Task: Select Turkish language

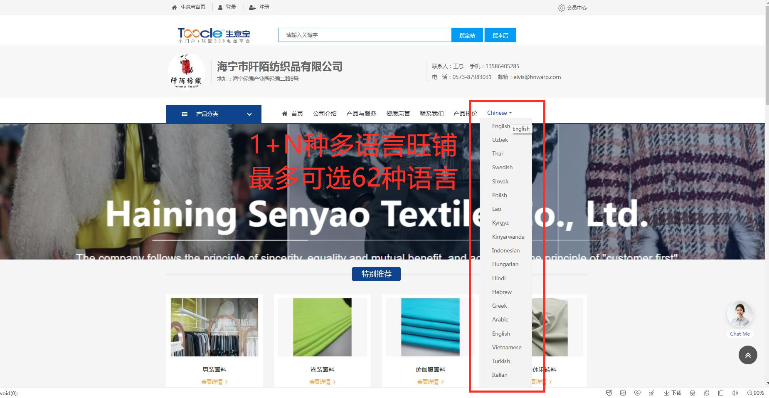Action: [501, 361]
